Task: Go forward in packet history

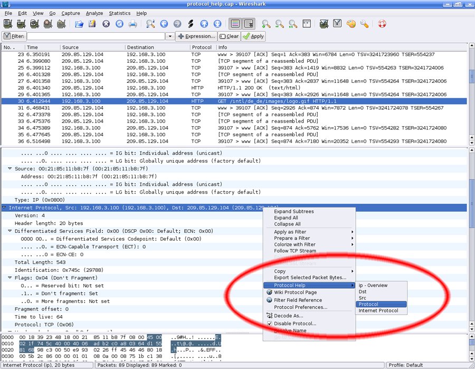Action: [x=177, y=24]
